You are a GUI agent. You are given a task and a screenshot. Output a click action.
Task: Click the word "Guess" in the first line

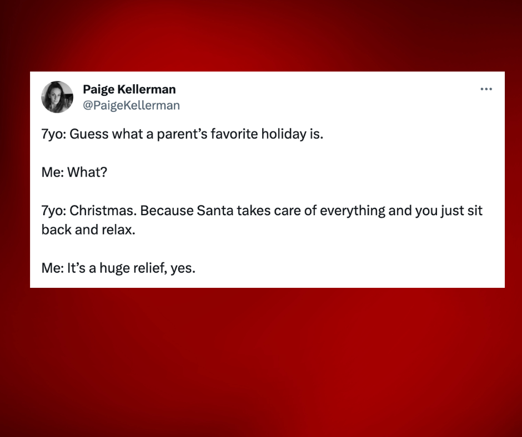point(89,134)
